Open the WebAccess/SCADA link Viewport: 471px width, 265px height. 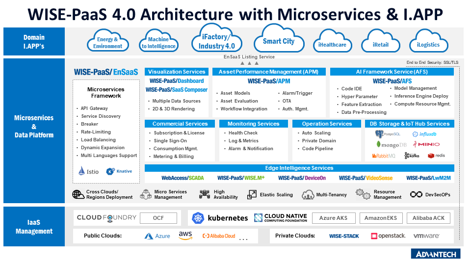click(x=183, y=178)
